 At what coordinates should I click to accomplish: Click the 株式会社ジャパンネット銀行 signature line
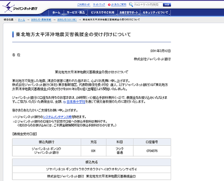coord(152,59)
